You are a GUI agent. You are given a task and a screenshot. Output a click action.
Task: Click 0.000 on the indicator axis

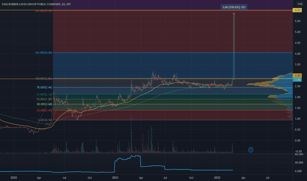pyautogui.click(x=298, y=171)
